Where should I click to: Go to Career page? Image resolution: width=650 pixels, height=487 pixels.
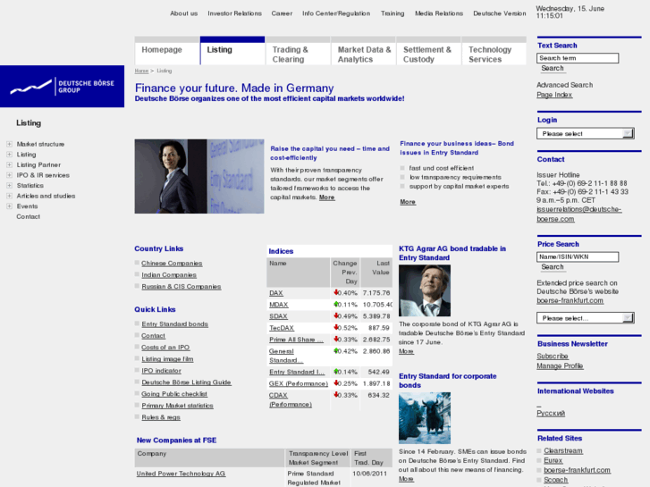(282, 13)
